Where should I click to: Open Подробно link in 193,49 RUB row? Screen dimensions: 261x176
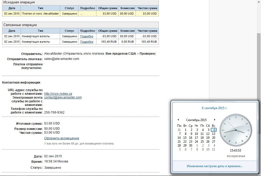pos(86,42)
